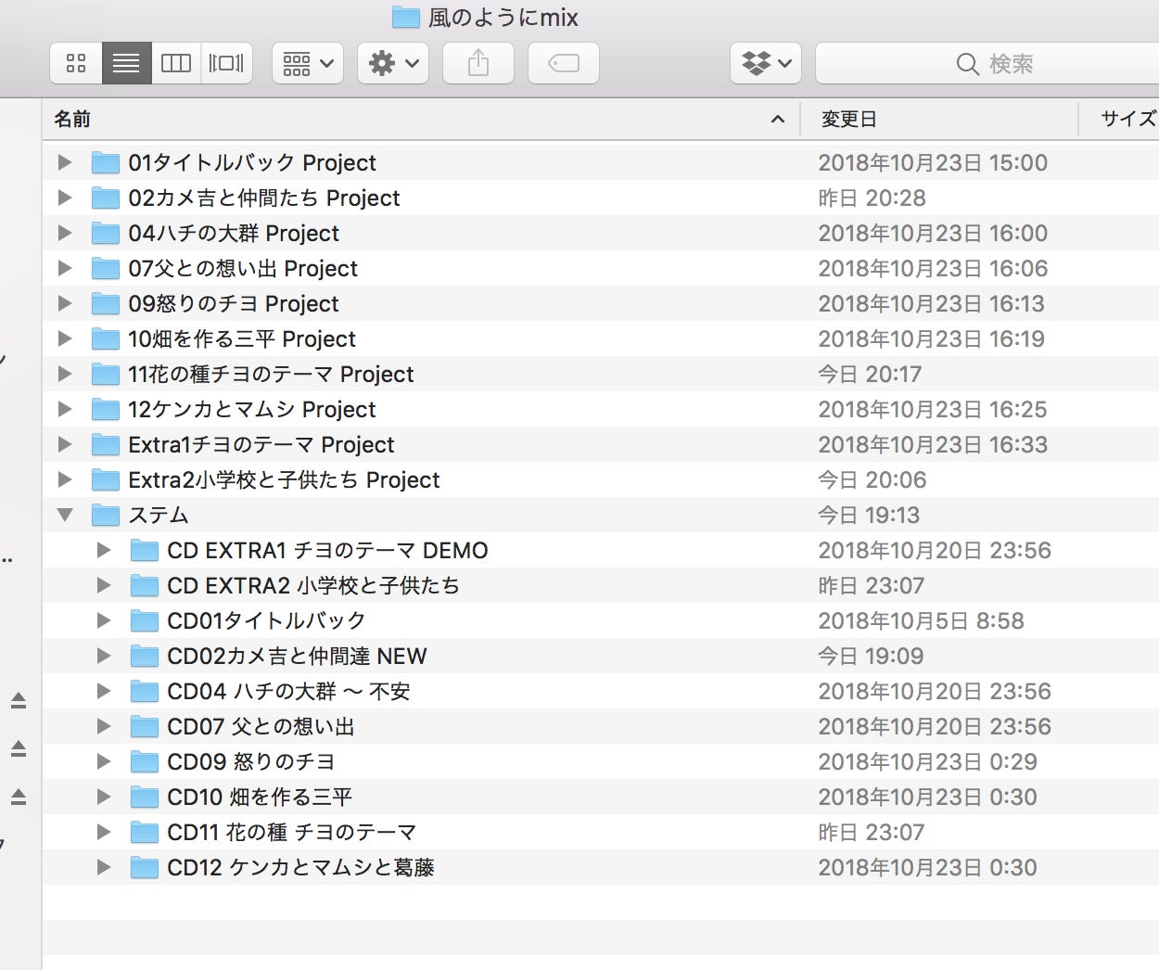Click the Share toolbar button
Image resolution: width=1159 pixels, height=970 pixels.
click(478, 63)
